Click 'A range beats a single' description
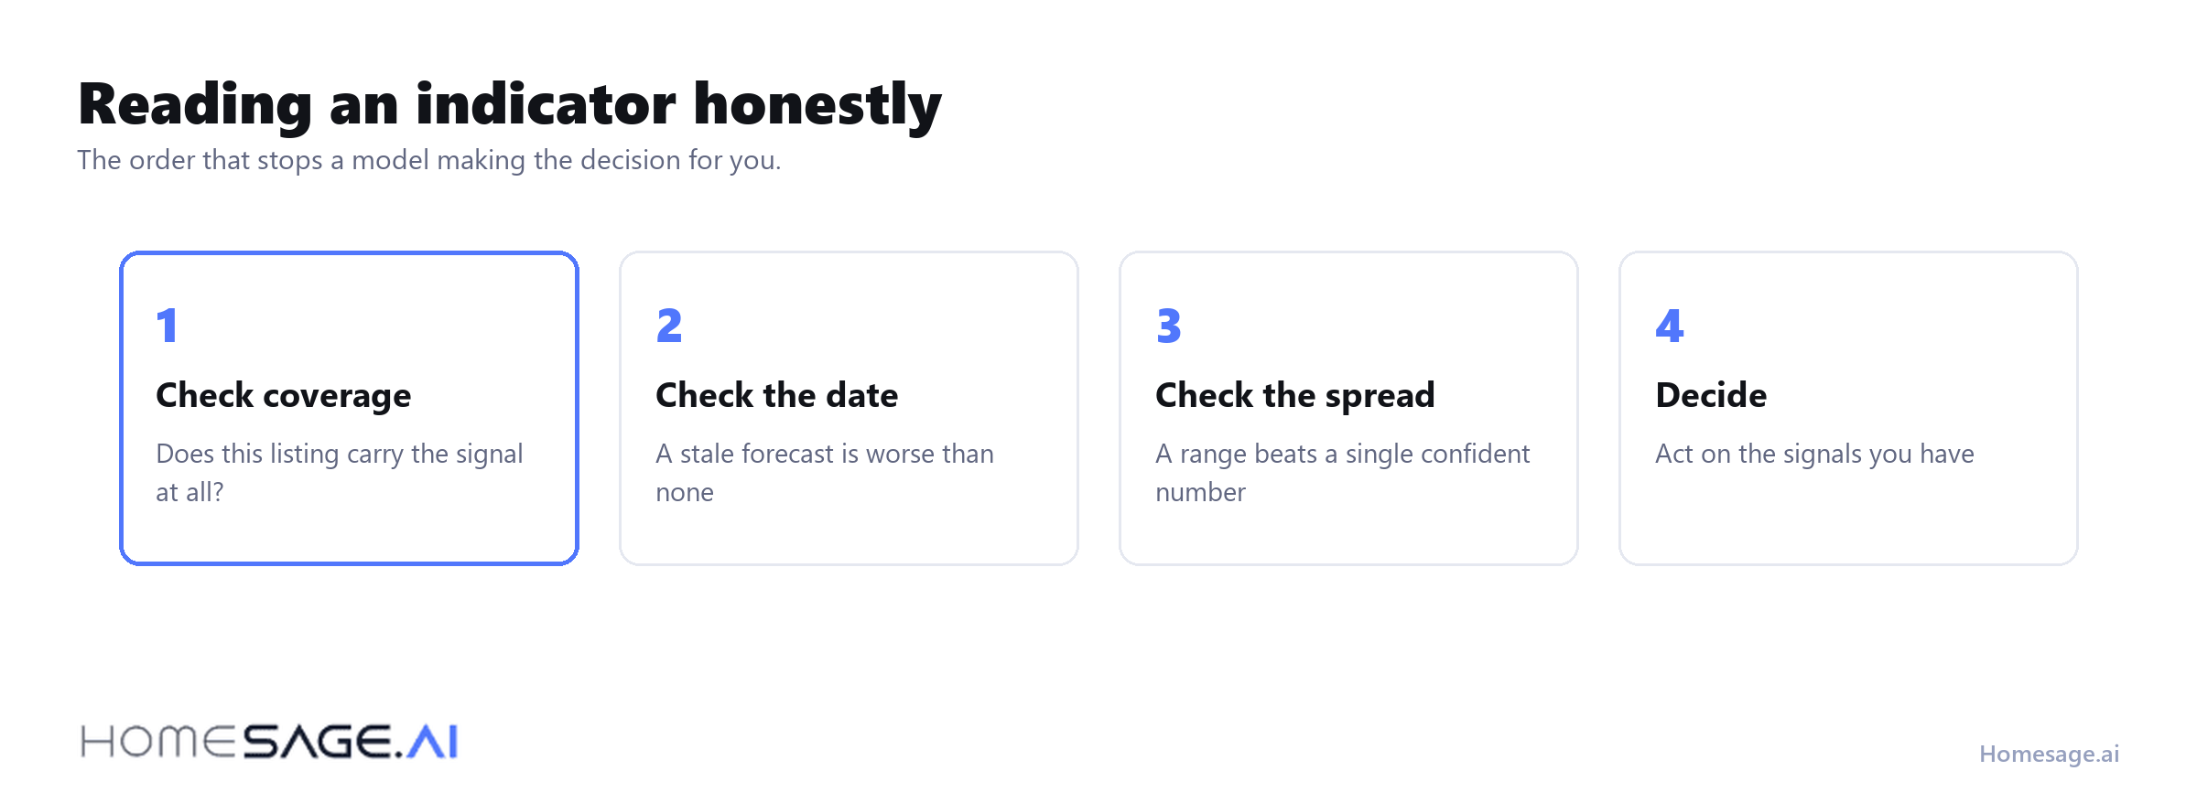This screenshot has width=2197, height=803. 1343,473
